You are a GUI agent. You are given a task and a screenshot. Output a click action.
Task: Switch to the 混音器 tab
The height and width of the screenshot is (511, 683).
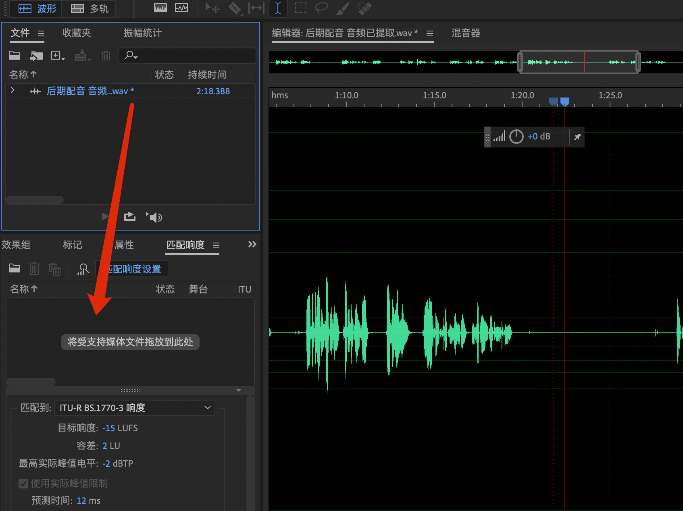(466, 33)
